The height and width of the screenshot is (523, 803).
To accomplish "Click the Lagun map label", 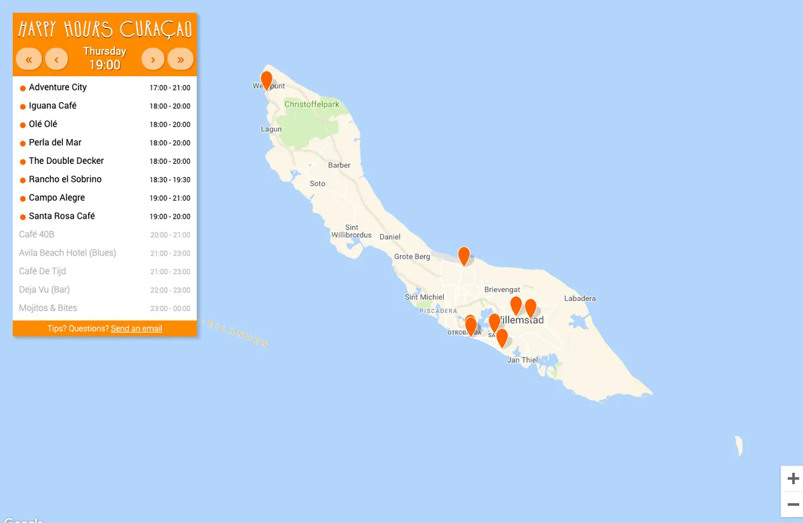I will click(271, 129).
